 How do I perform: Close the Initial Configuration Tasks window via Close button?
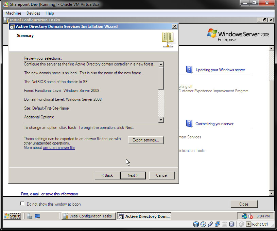244,204
